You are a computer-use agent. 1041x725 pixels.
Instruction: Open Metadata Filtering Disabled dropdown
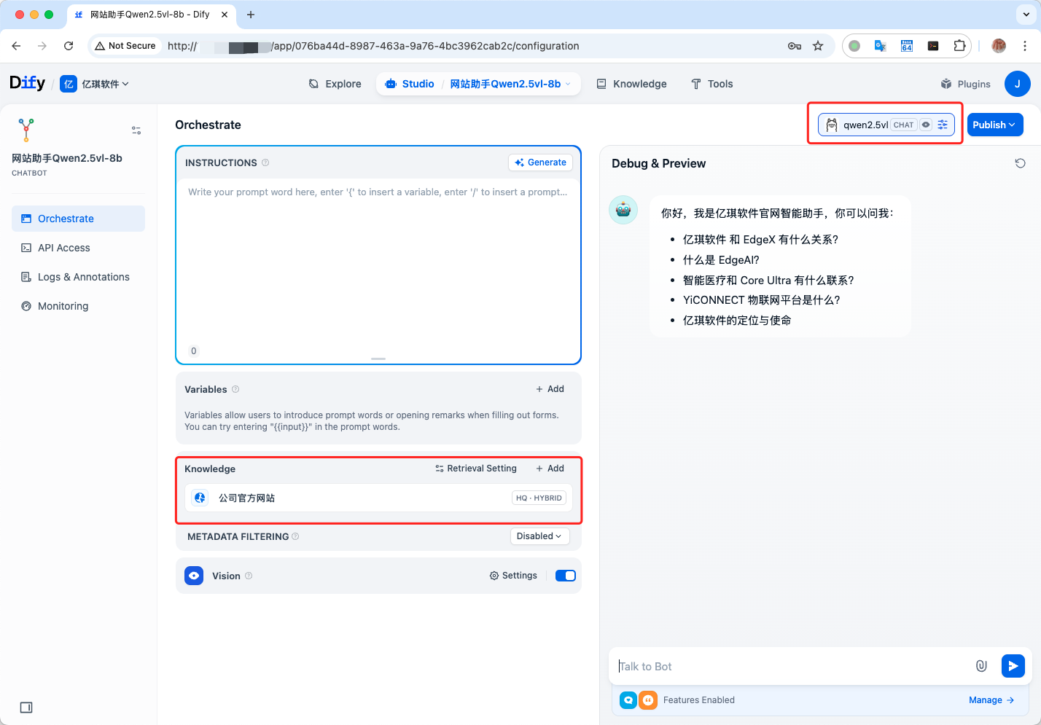pyautogui.click(x=539, y=536)
